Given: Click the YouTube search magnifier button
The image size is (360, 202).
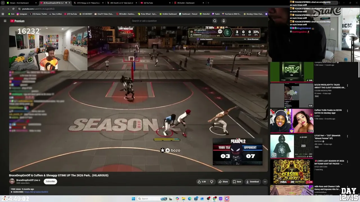Looking at the screenshot, I should [215, 21].
